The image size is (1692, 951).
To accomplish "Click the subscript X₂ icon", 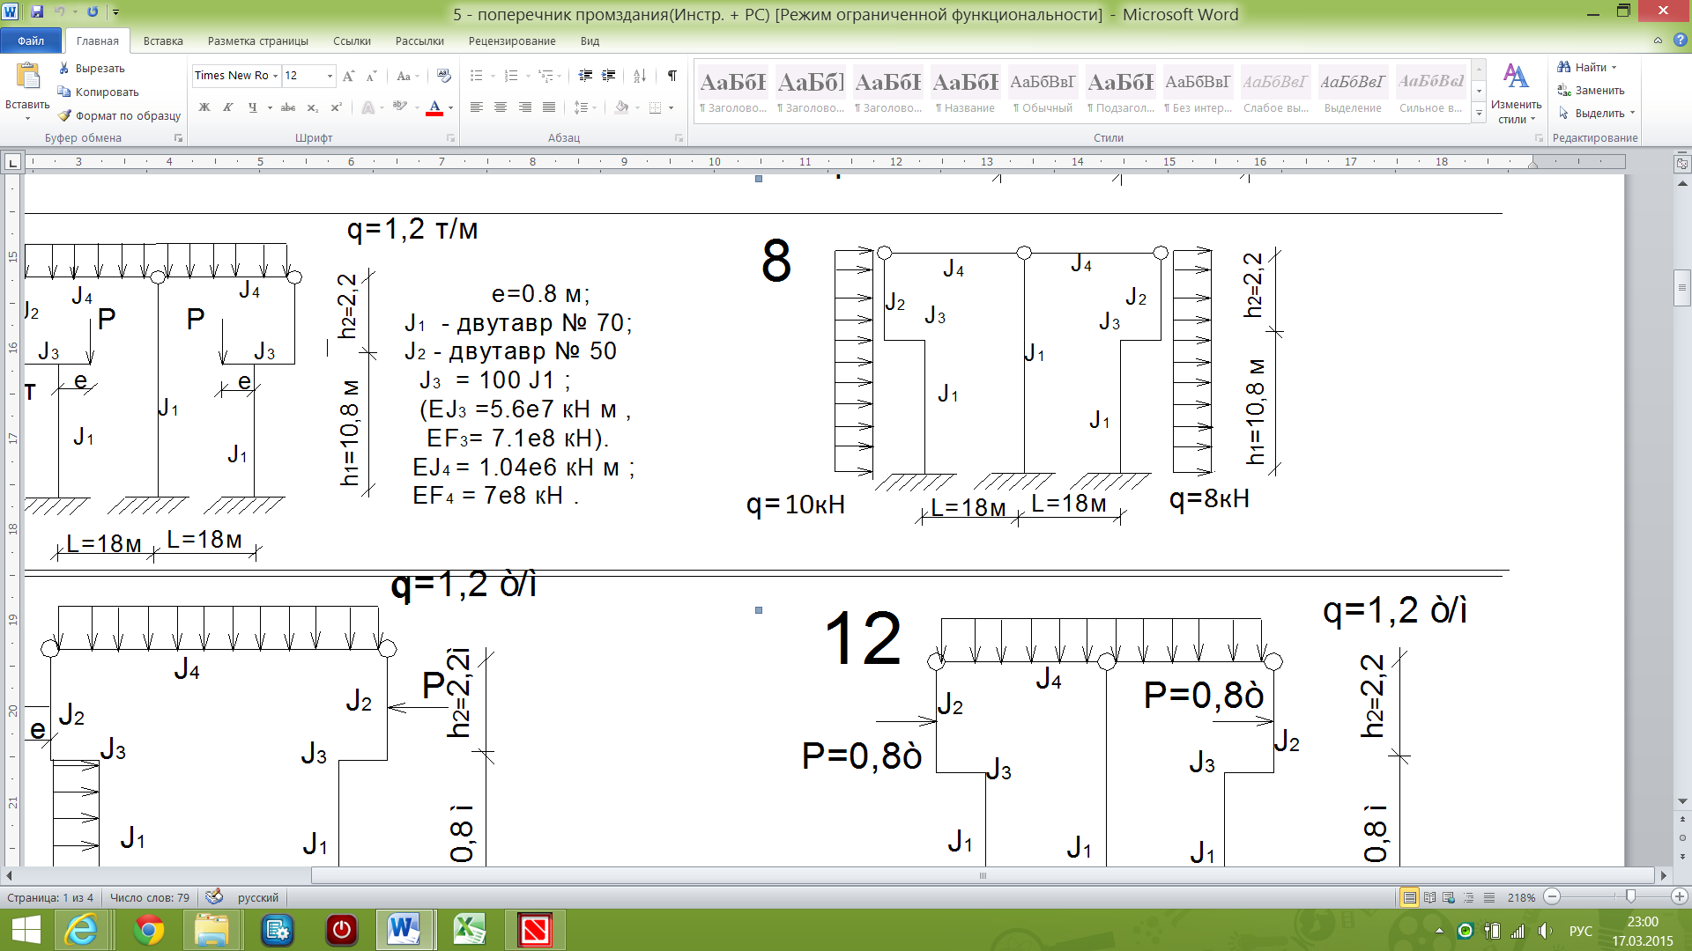I will point(313,107).
